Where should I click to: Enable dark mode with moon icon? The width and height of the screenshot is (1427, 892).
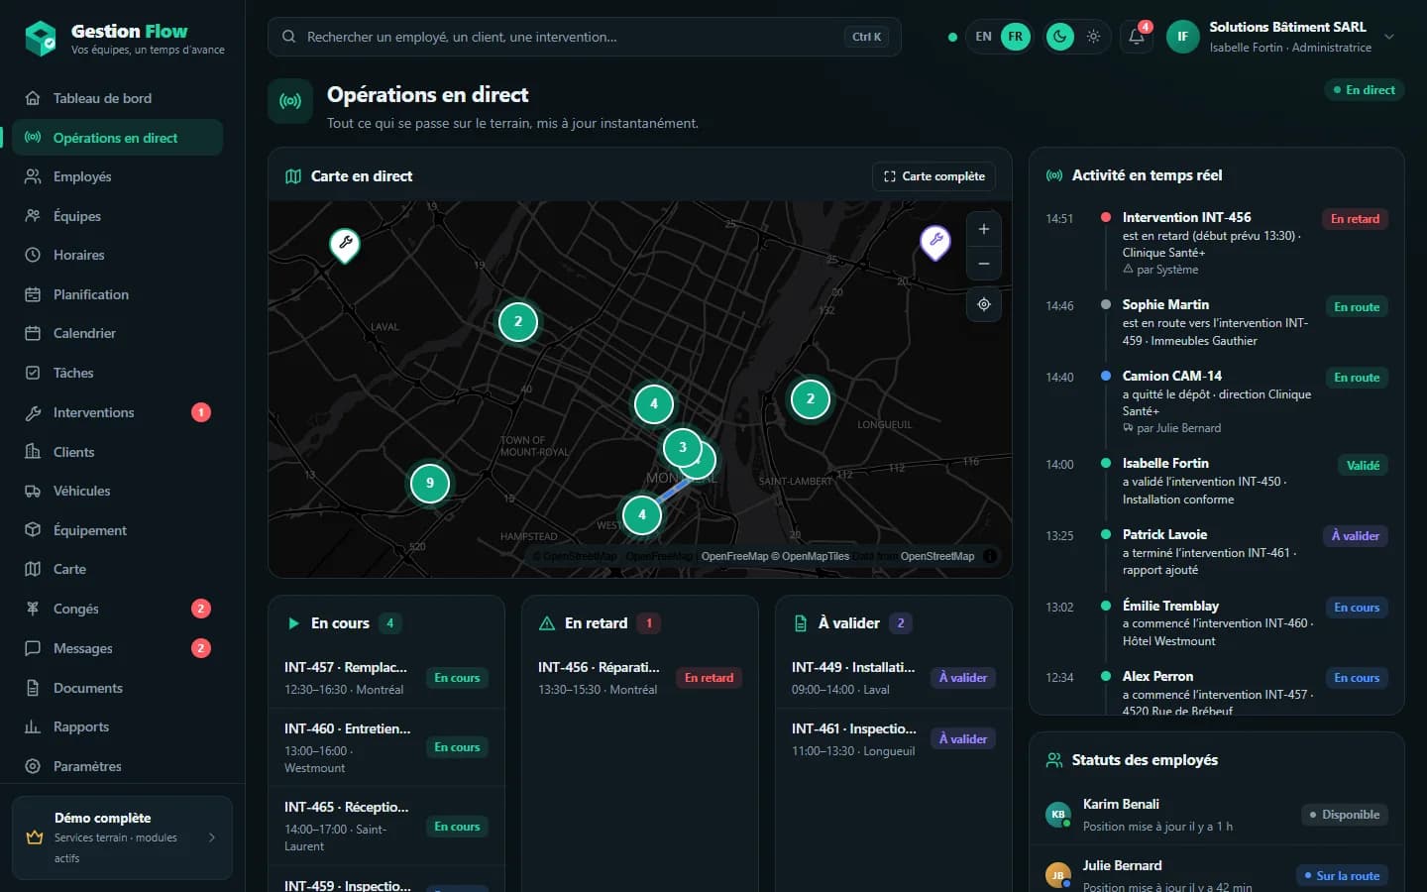point(1060,37)
